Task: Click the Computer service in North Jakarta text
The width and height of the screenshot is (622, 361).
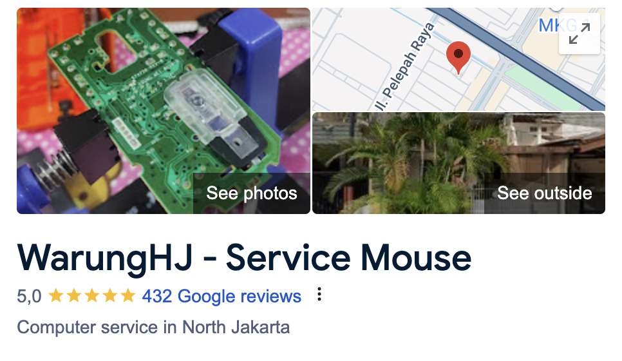Action: click(153, 327)
